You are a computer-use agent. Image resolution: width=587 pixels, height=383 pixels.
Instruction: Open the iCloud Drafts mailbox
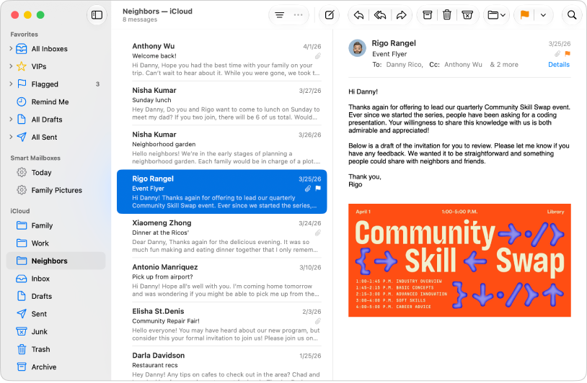pyautogui.click(x=56, y=297)
